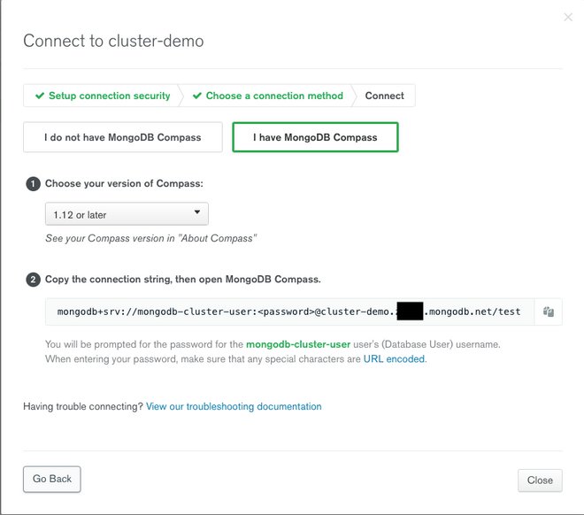Click the step 2 number badge
Viewport: 584px width, 515px height.
34,280
